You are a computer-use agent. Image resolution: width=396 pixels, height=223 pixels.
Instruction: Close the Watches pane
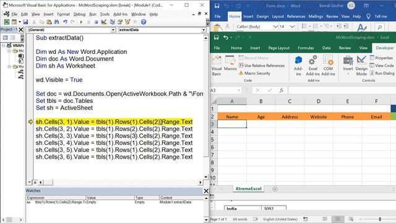point(206,191)
